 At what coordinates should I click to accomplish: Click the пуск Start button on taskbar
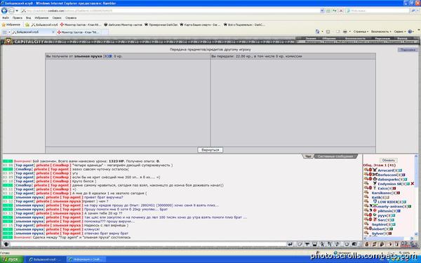click(12, 259)
